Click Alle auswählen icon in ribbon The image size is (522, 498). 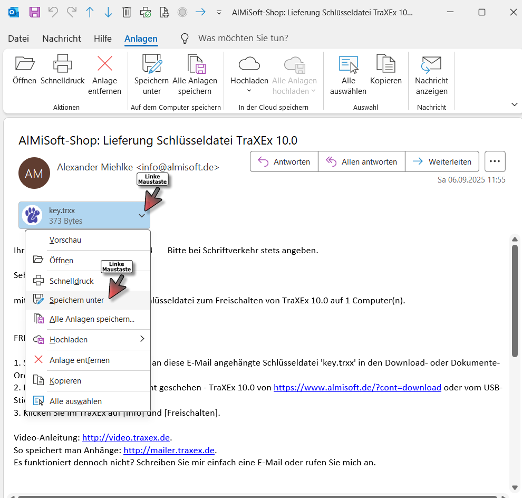(x=348, y=64)
